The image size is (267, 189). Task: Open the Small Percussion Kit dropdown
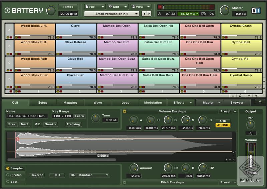pyautogui.click(x=112, y=14)
